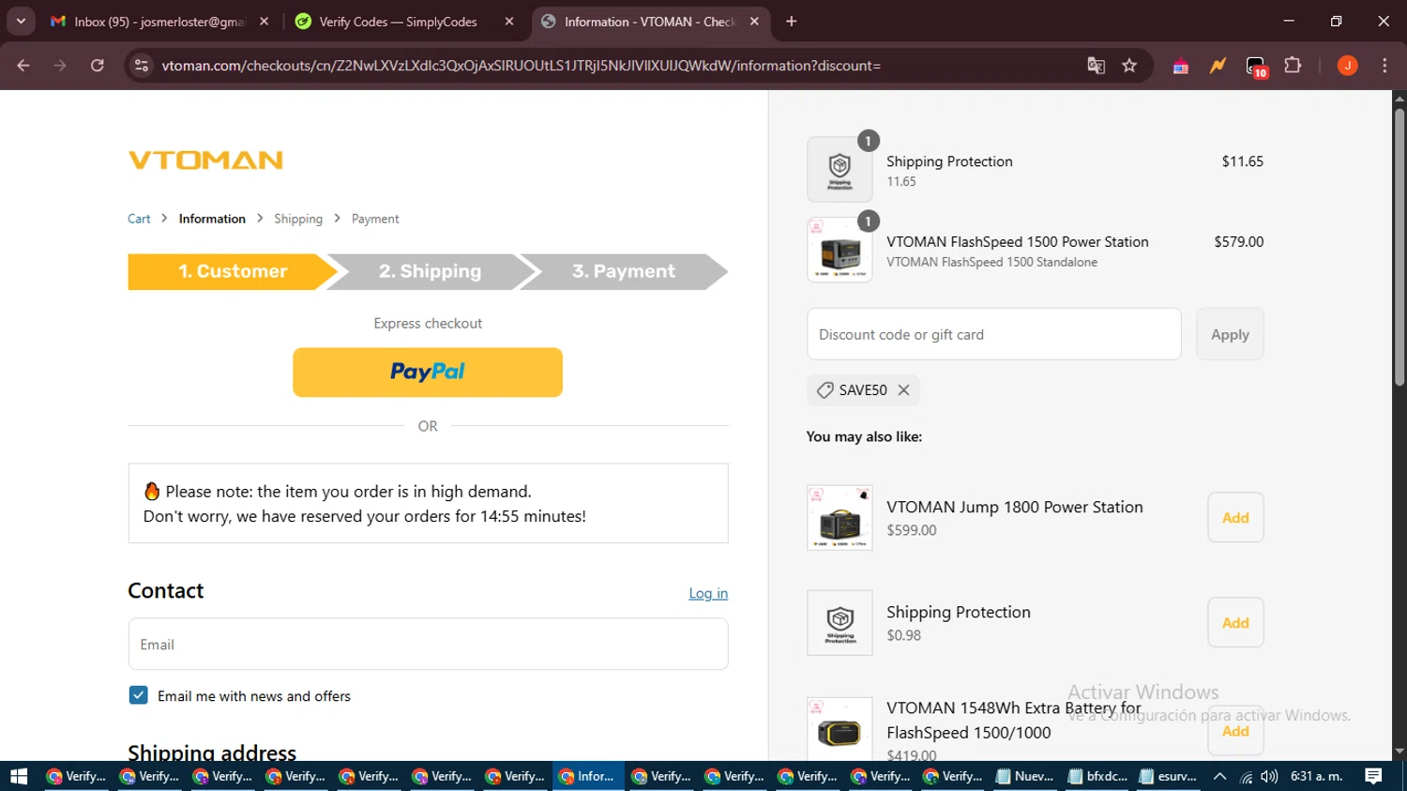Click the taskbar clock 6:31 a. m.

pos(1317,776)
